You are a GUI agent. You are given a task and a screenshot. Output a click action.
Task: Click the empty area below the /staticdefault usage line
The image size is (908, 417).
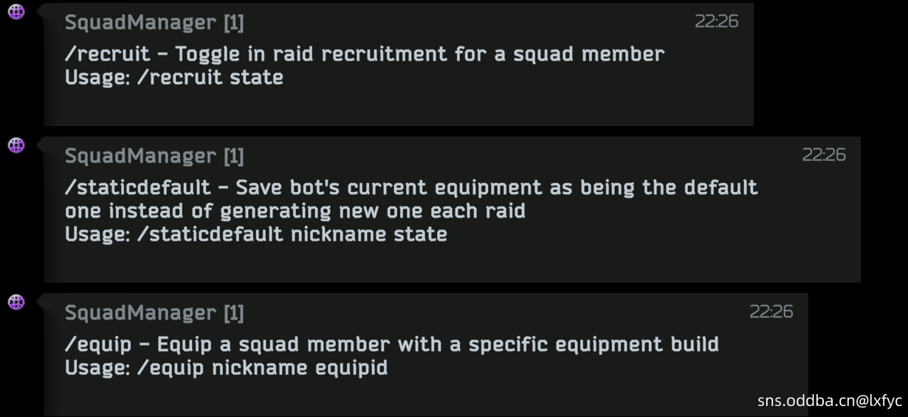point(452,263)
